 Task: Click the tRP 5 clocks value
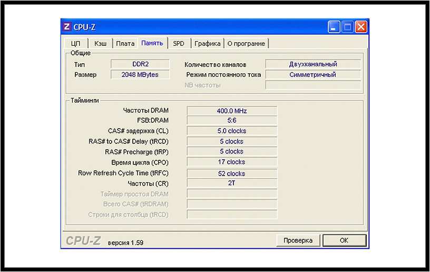click(x=232, y=151)
